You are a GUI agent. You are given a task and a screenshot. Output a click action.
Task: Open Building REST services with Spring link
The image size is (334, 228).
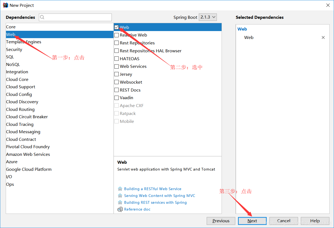pos(155,202)
